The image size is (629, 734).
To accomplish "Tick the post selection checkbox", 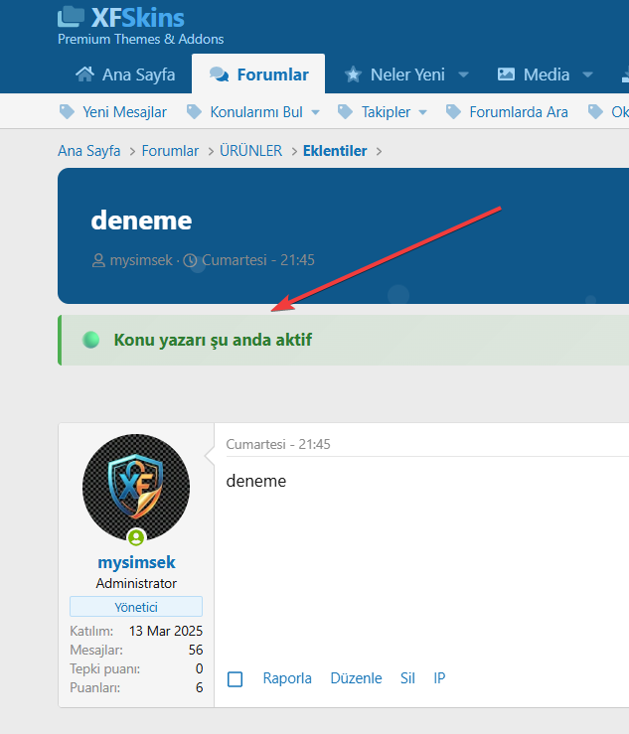I will click(236, 679).
